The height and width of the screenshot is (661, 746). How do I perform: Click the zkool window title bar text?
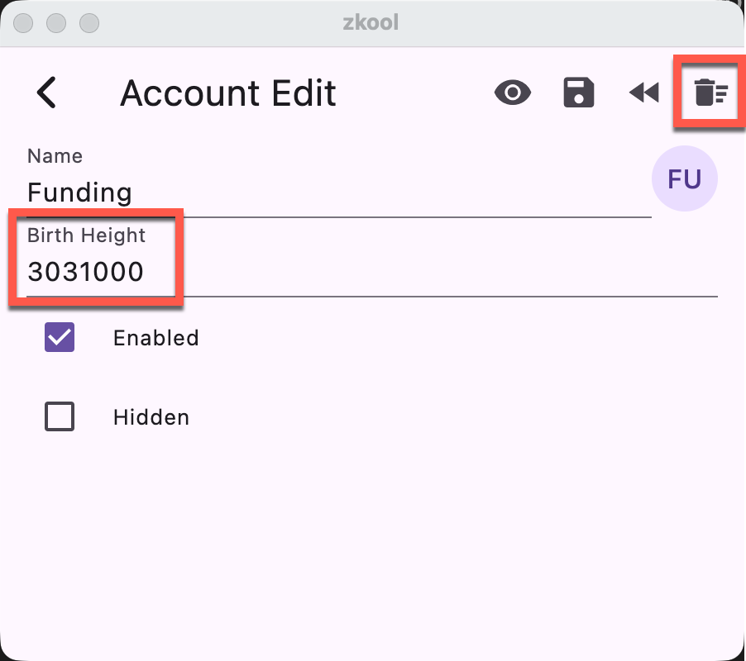(371, 22)
